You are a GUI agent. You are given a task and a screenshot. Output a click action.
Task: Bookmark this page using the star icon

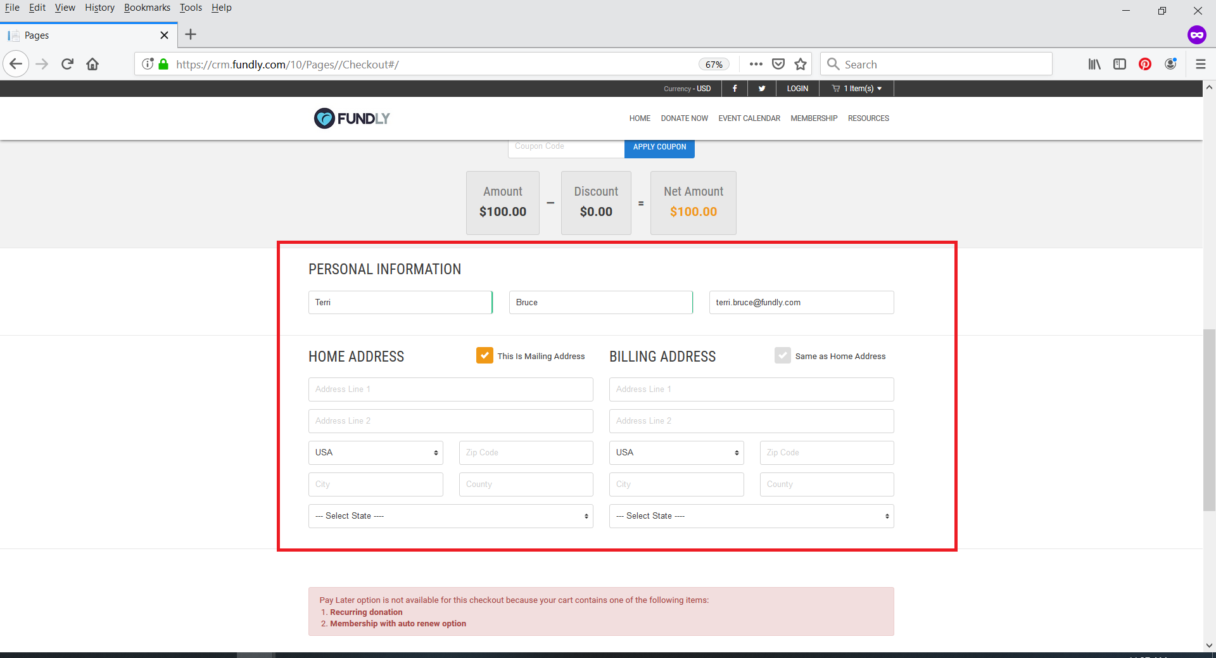tap(801, 63)
